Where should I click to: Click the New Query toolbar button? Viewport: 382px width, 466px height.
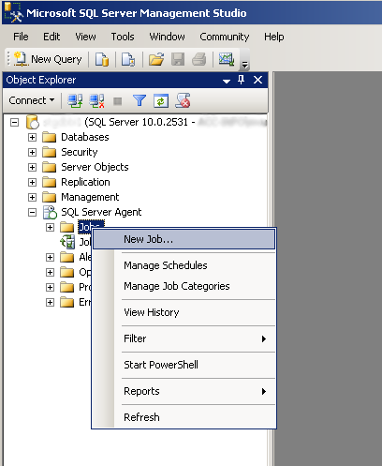pyautogui.click(x=48, y=59)
